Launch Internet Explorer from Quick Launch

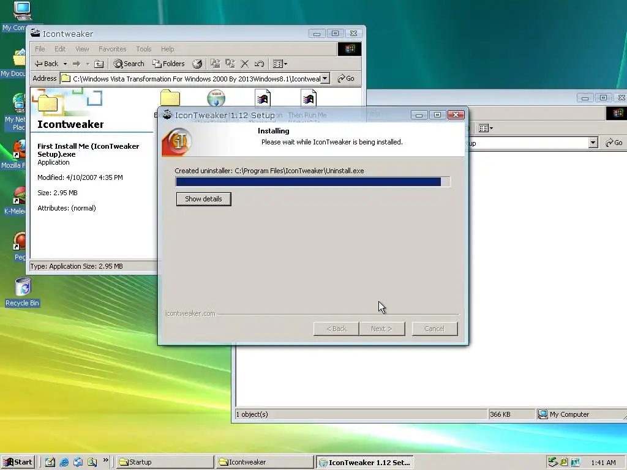click(64, 462)
